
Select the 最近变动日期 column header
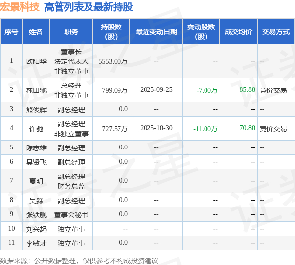pyautogui.click(x=156, y=32)
